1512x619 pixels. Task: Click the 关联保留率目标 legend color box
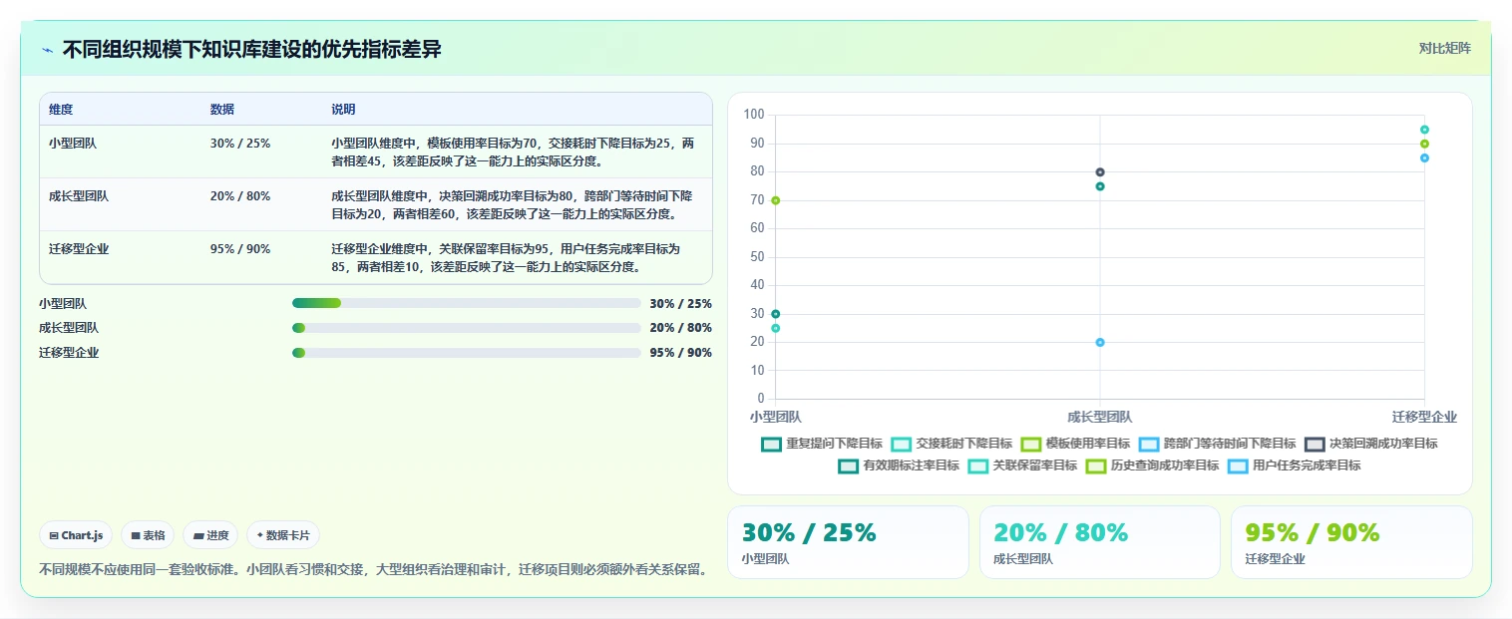(x=978, y=465)
